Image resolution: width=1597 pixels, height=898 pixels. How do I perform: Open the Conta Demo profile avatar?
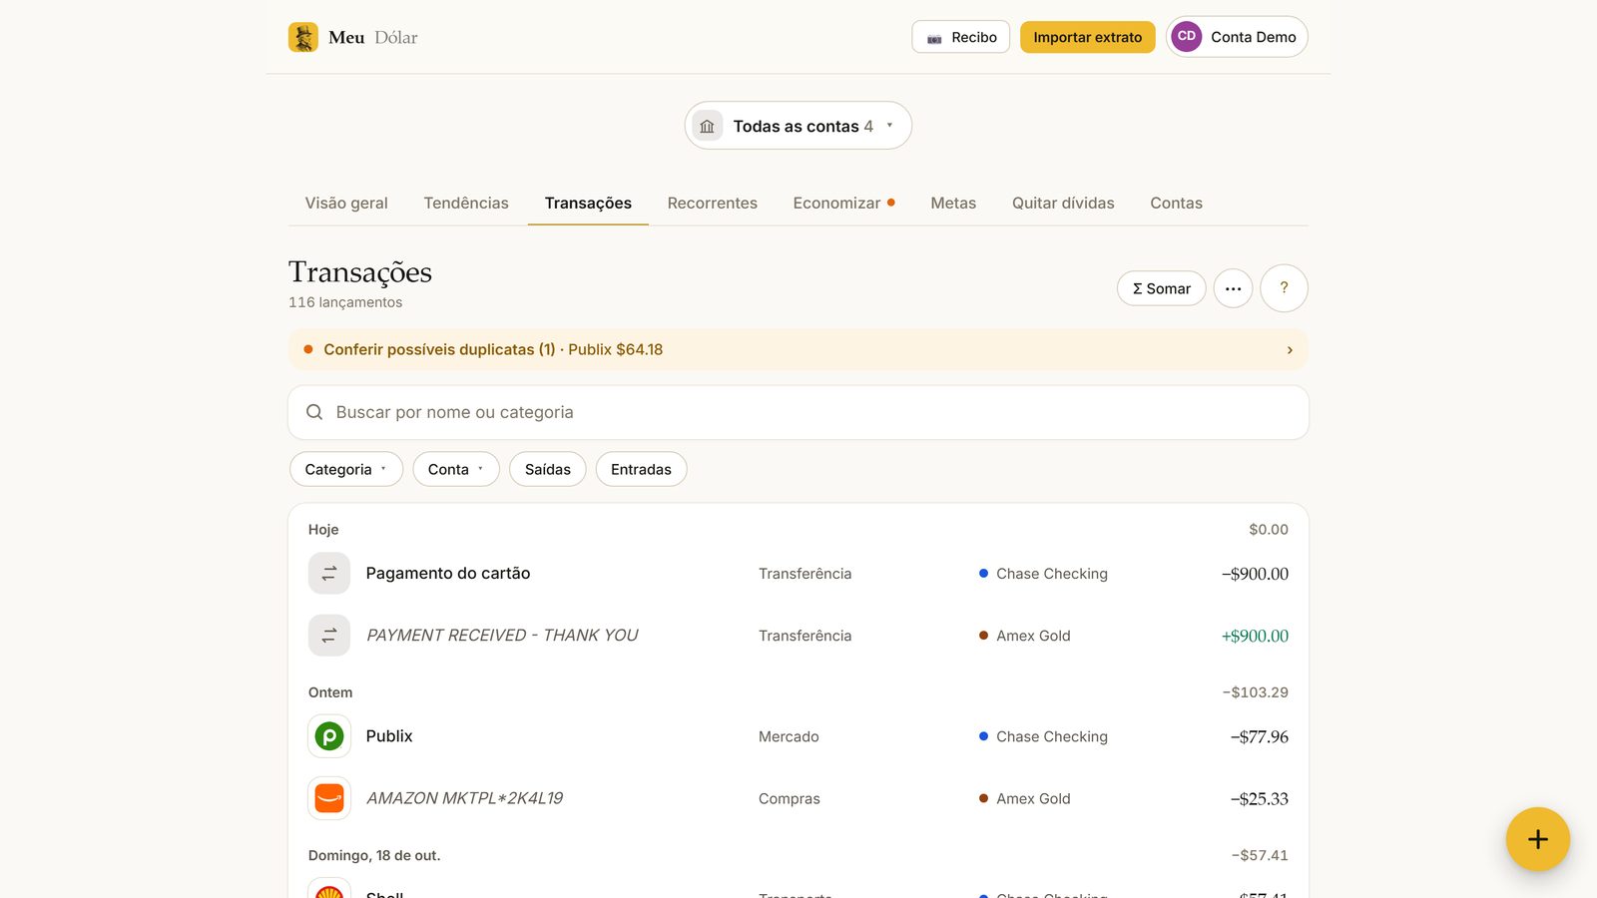pyautogui.click(x=1186, y=37)
